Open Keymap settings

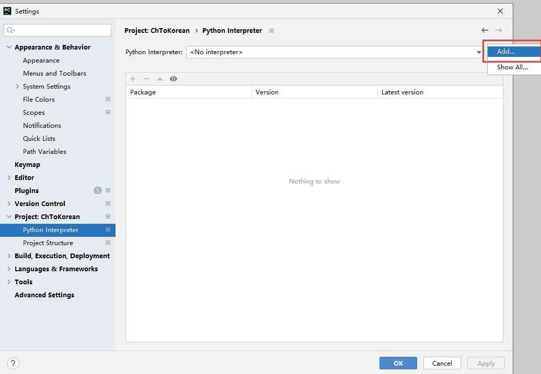click(x=27, y=165)
